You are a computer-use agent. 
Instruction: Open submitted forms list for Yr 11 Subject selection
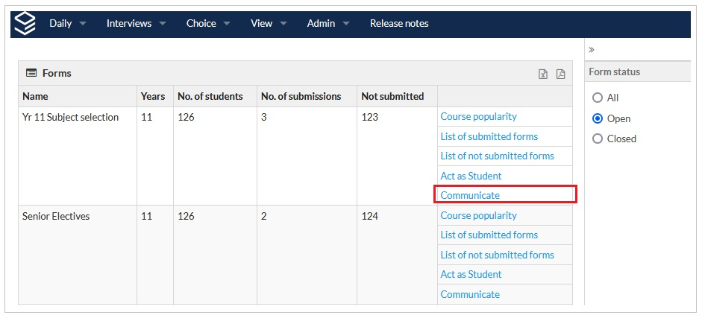click(489, 136)
